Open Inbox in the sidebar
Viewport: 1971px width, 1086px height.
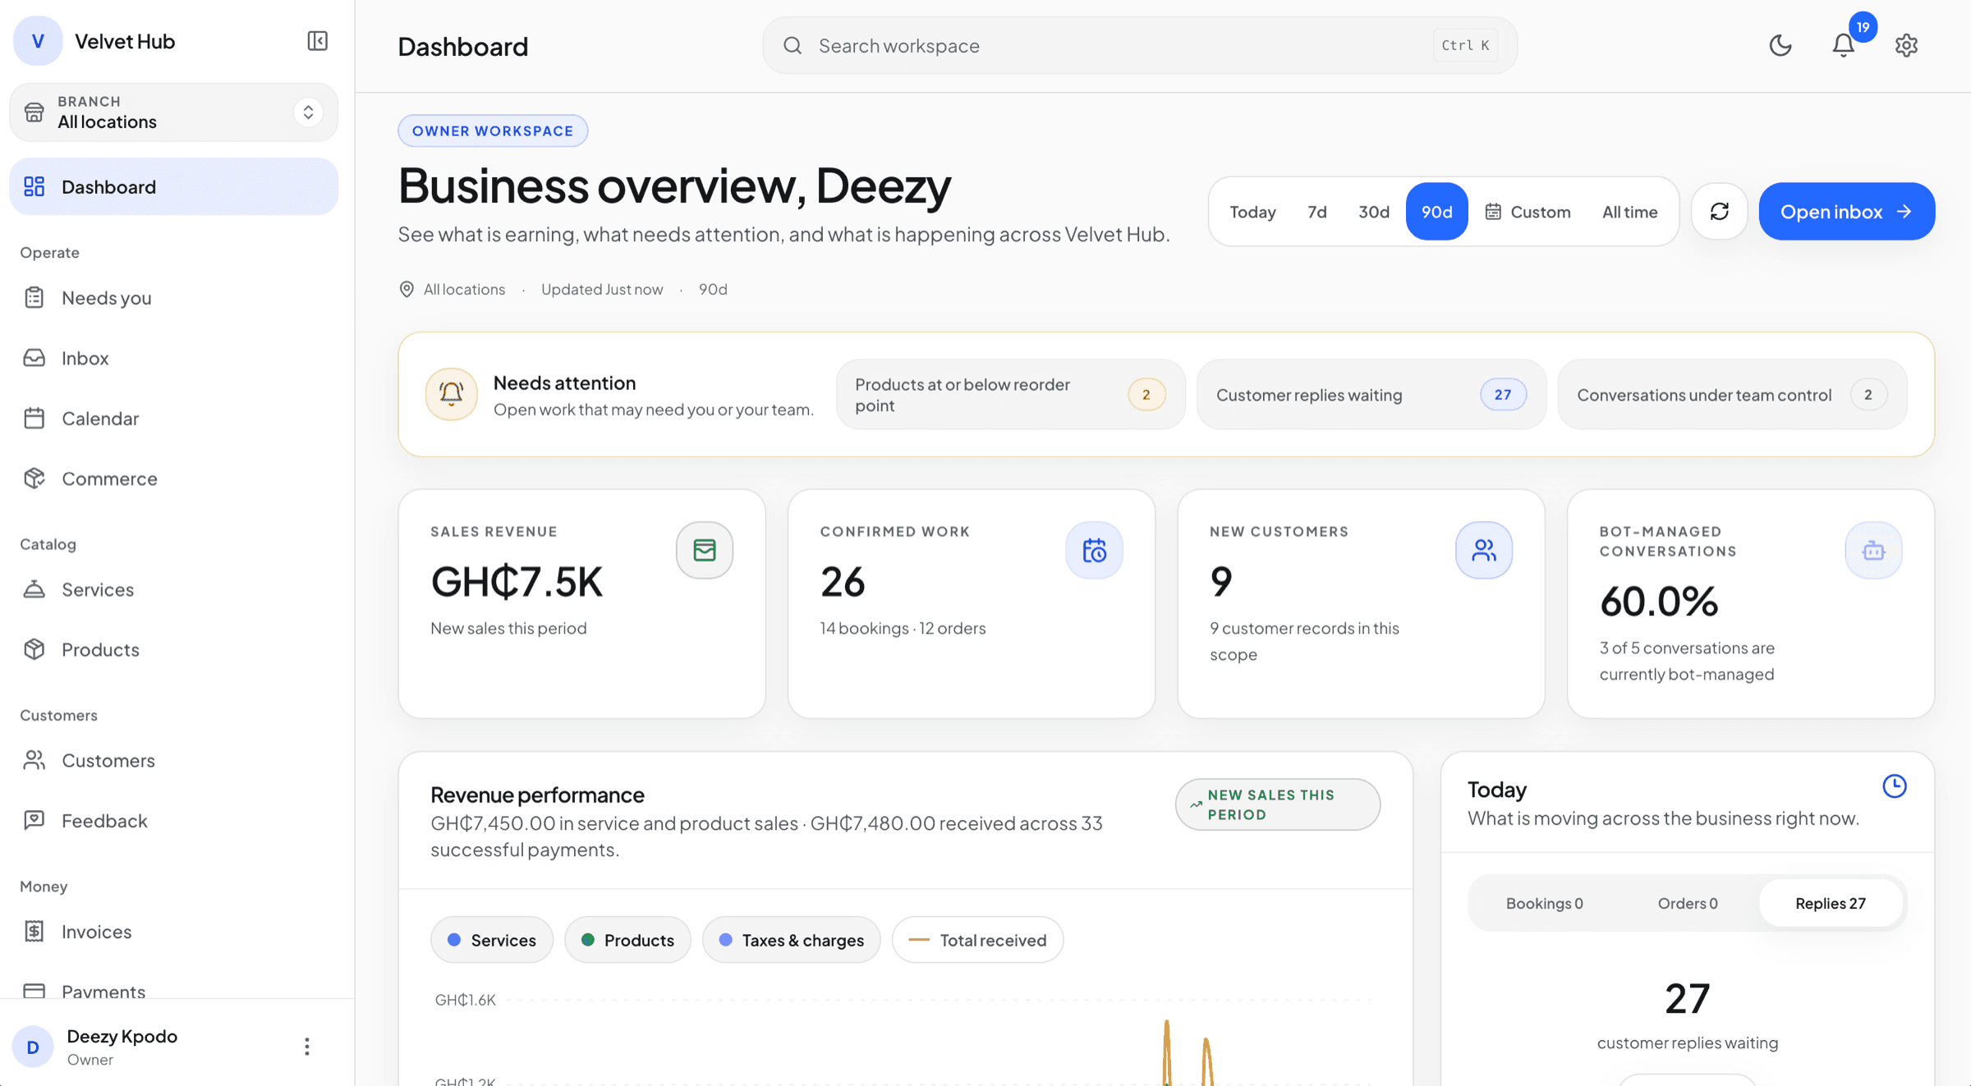(173, 358)
